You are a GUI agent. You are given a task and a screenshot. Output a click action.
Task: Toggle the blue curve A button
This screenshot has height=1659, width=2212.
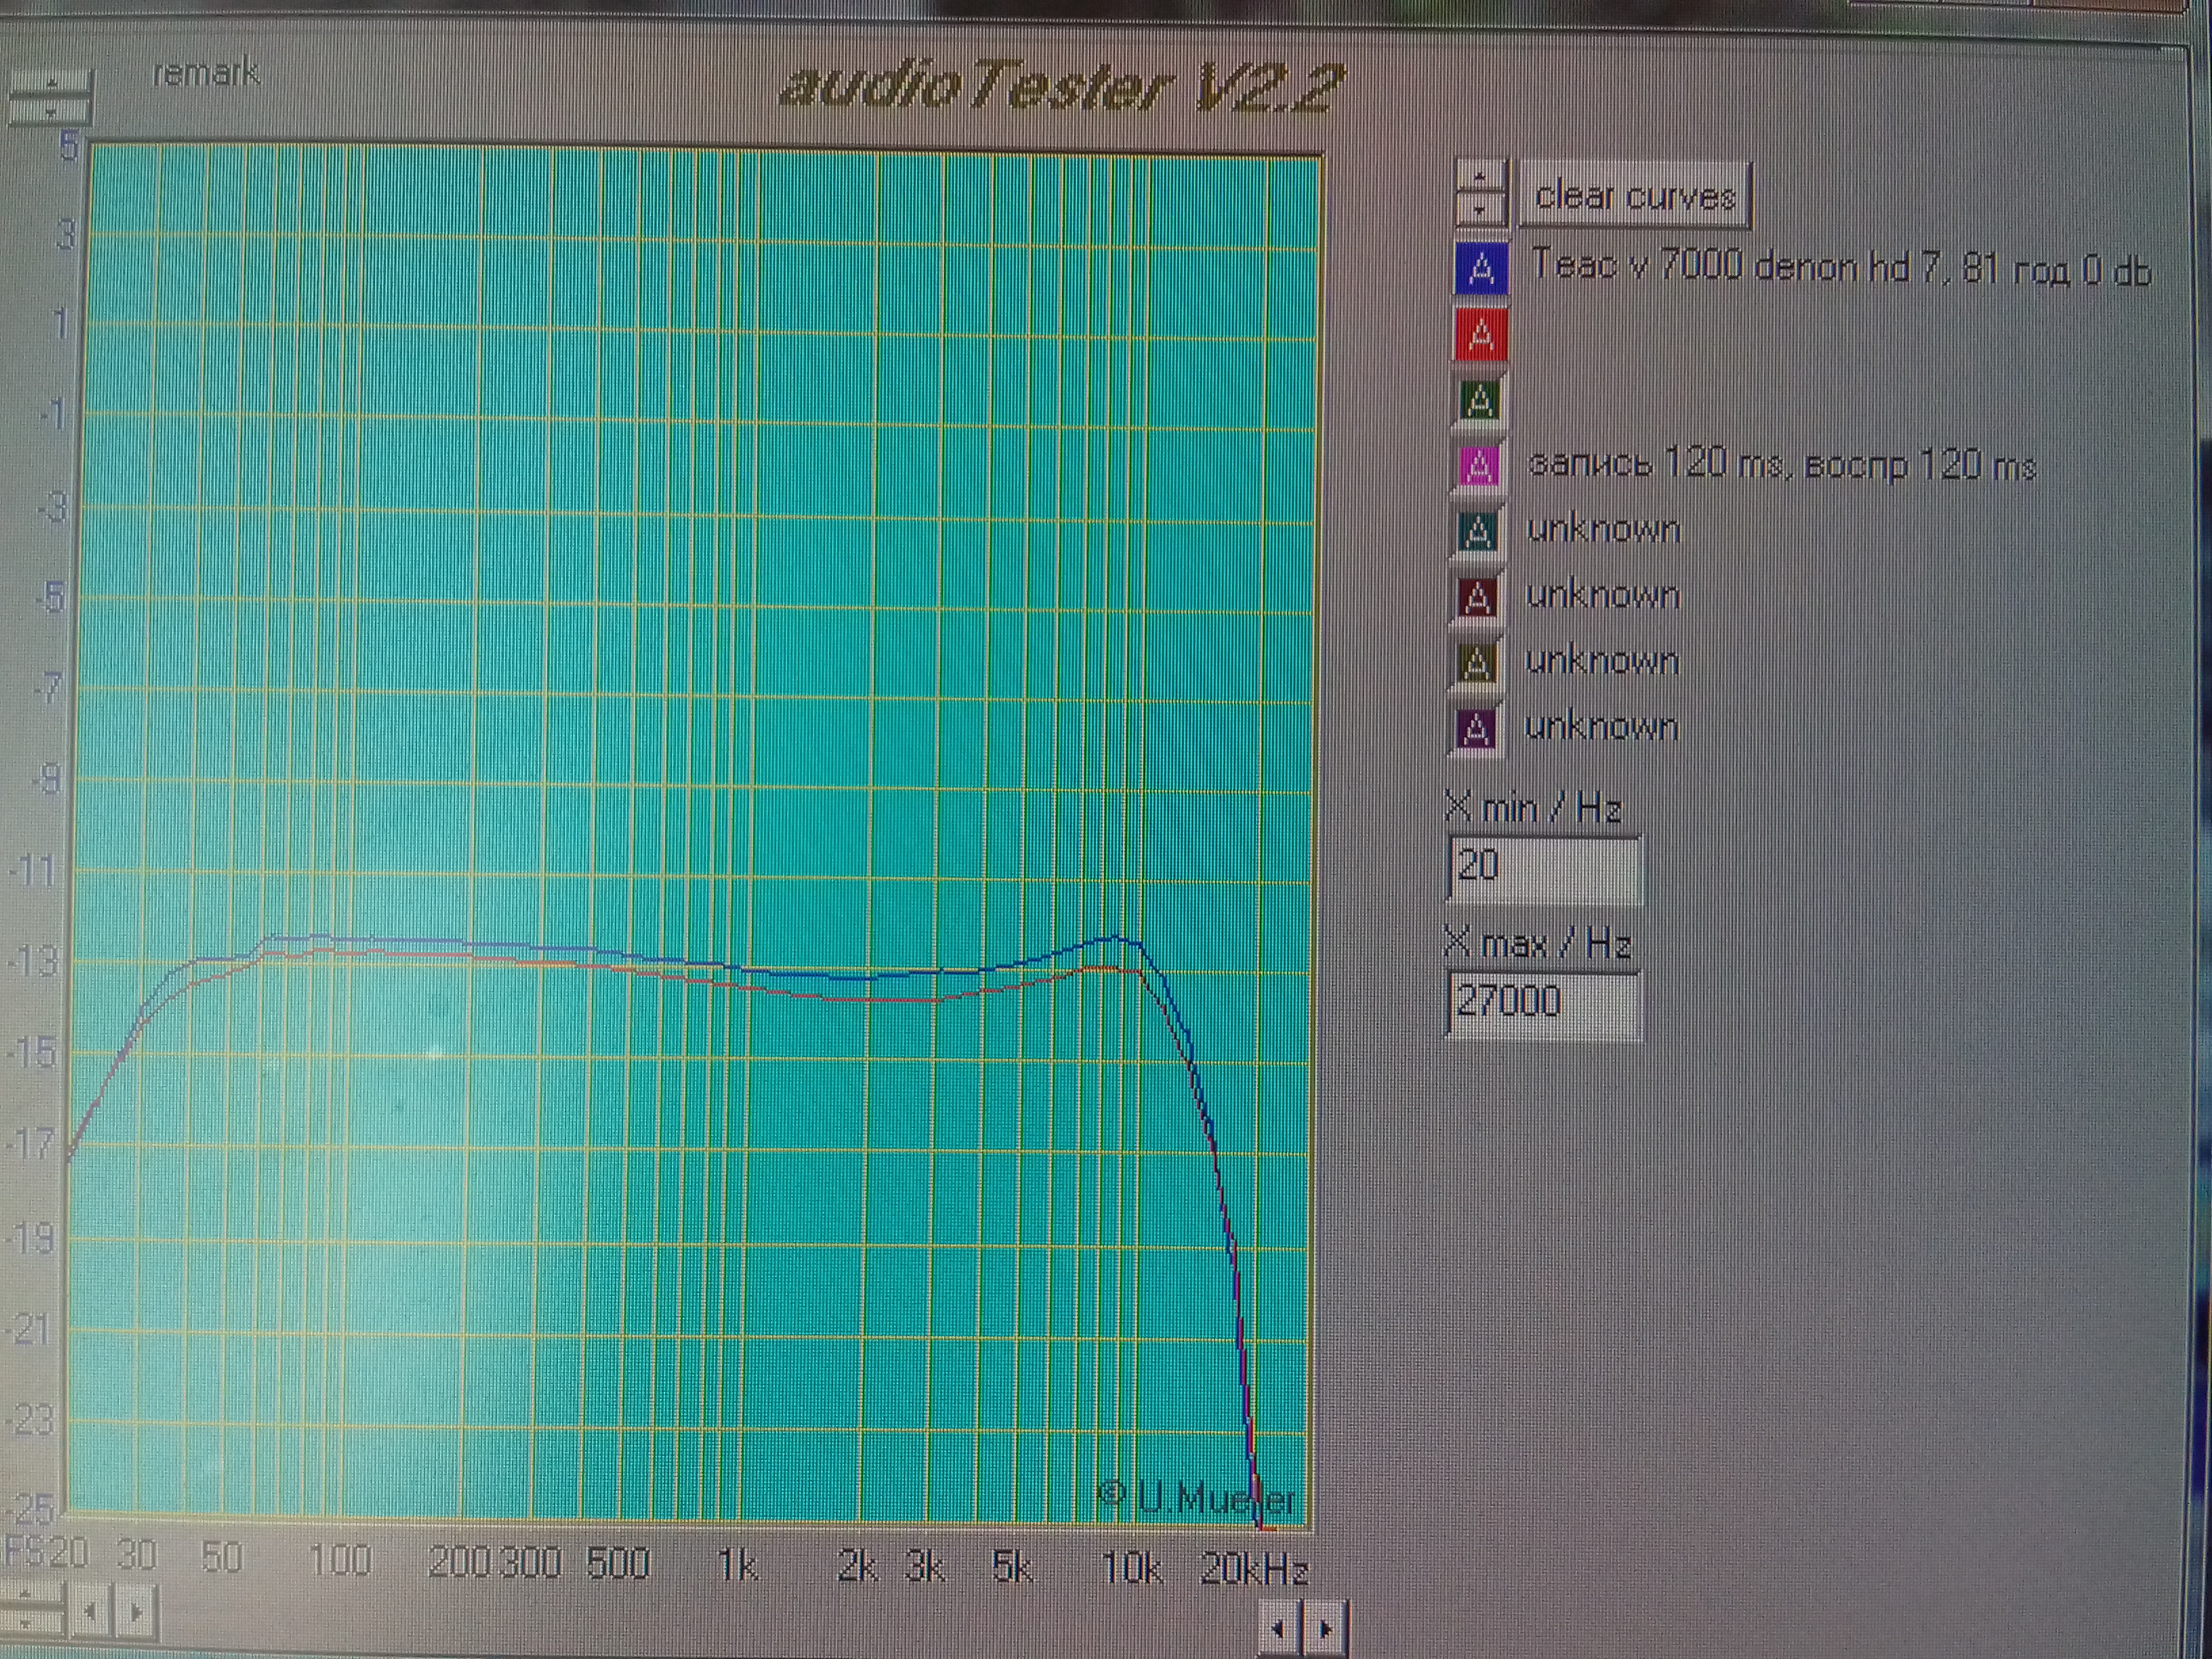pyautogui.click(x=1481, y=269)
